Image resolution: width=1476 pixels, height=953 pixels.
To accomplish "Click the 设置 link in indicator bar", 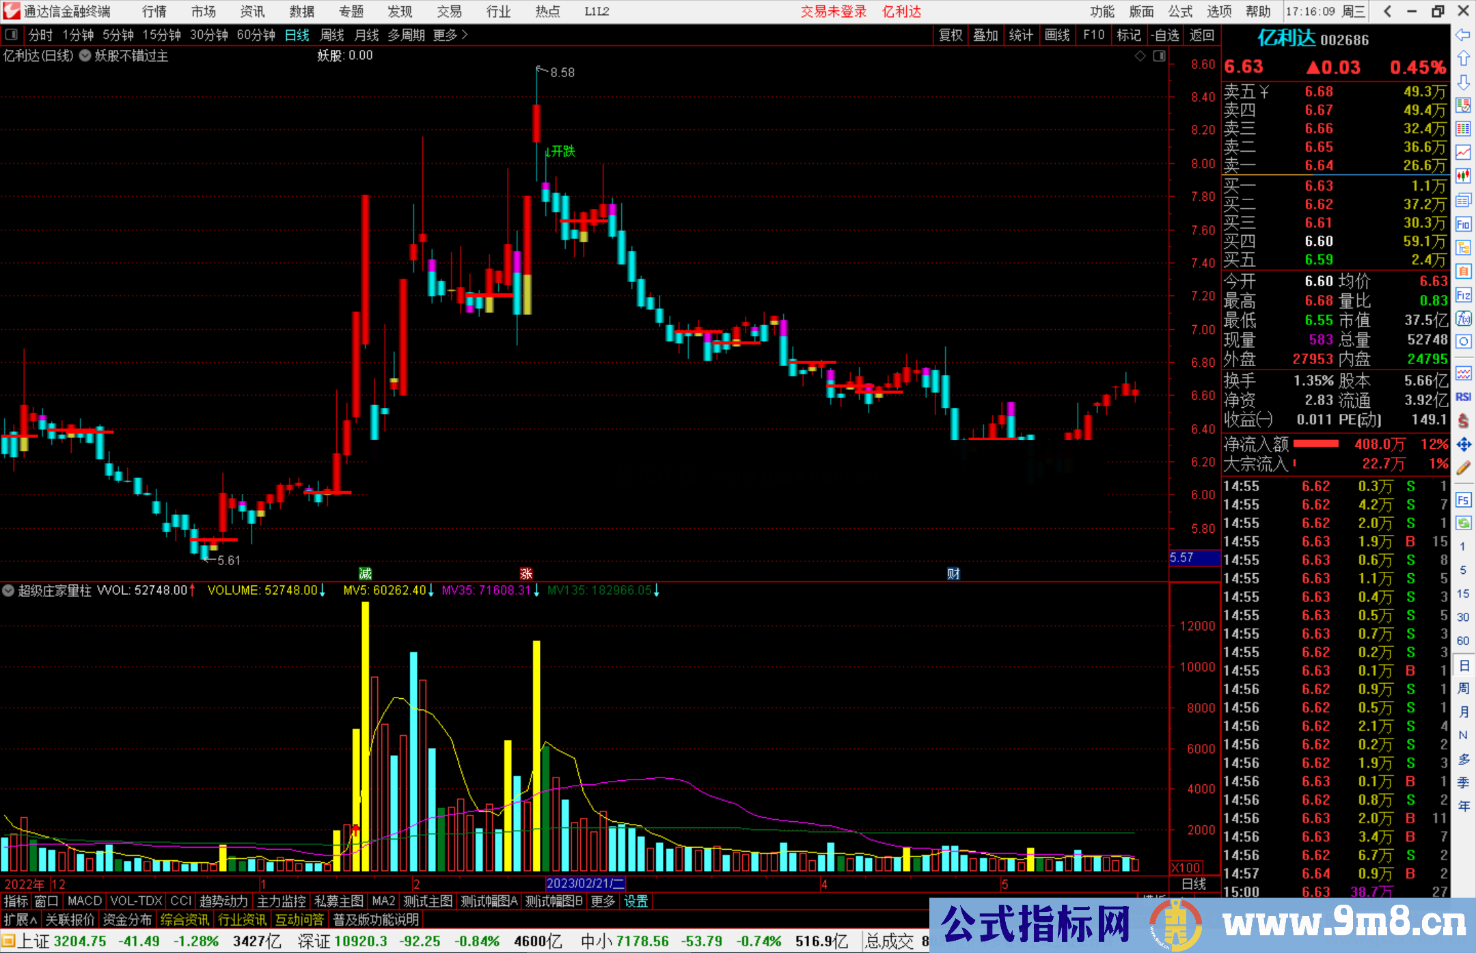I will click(635, 901).
